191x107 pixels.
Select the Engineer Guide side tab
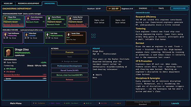pos(179,8)
